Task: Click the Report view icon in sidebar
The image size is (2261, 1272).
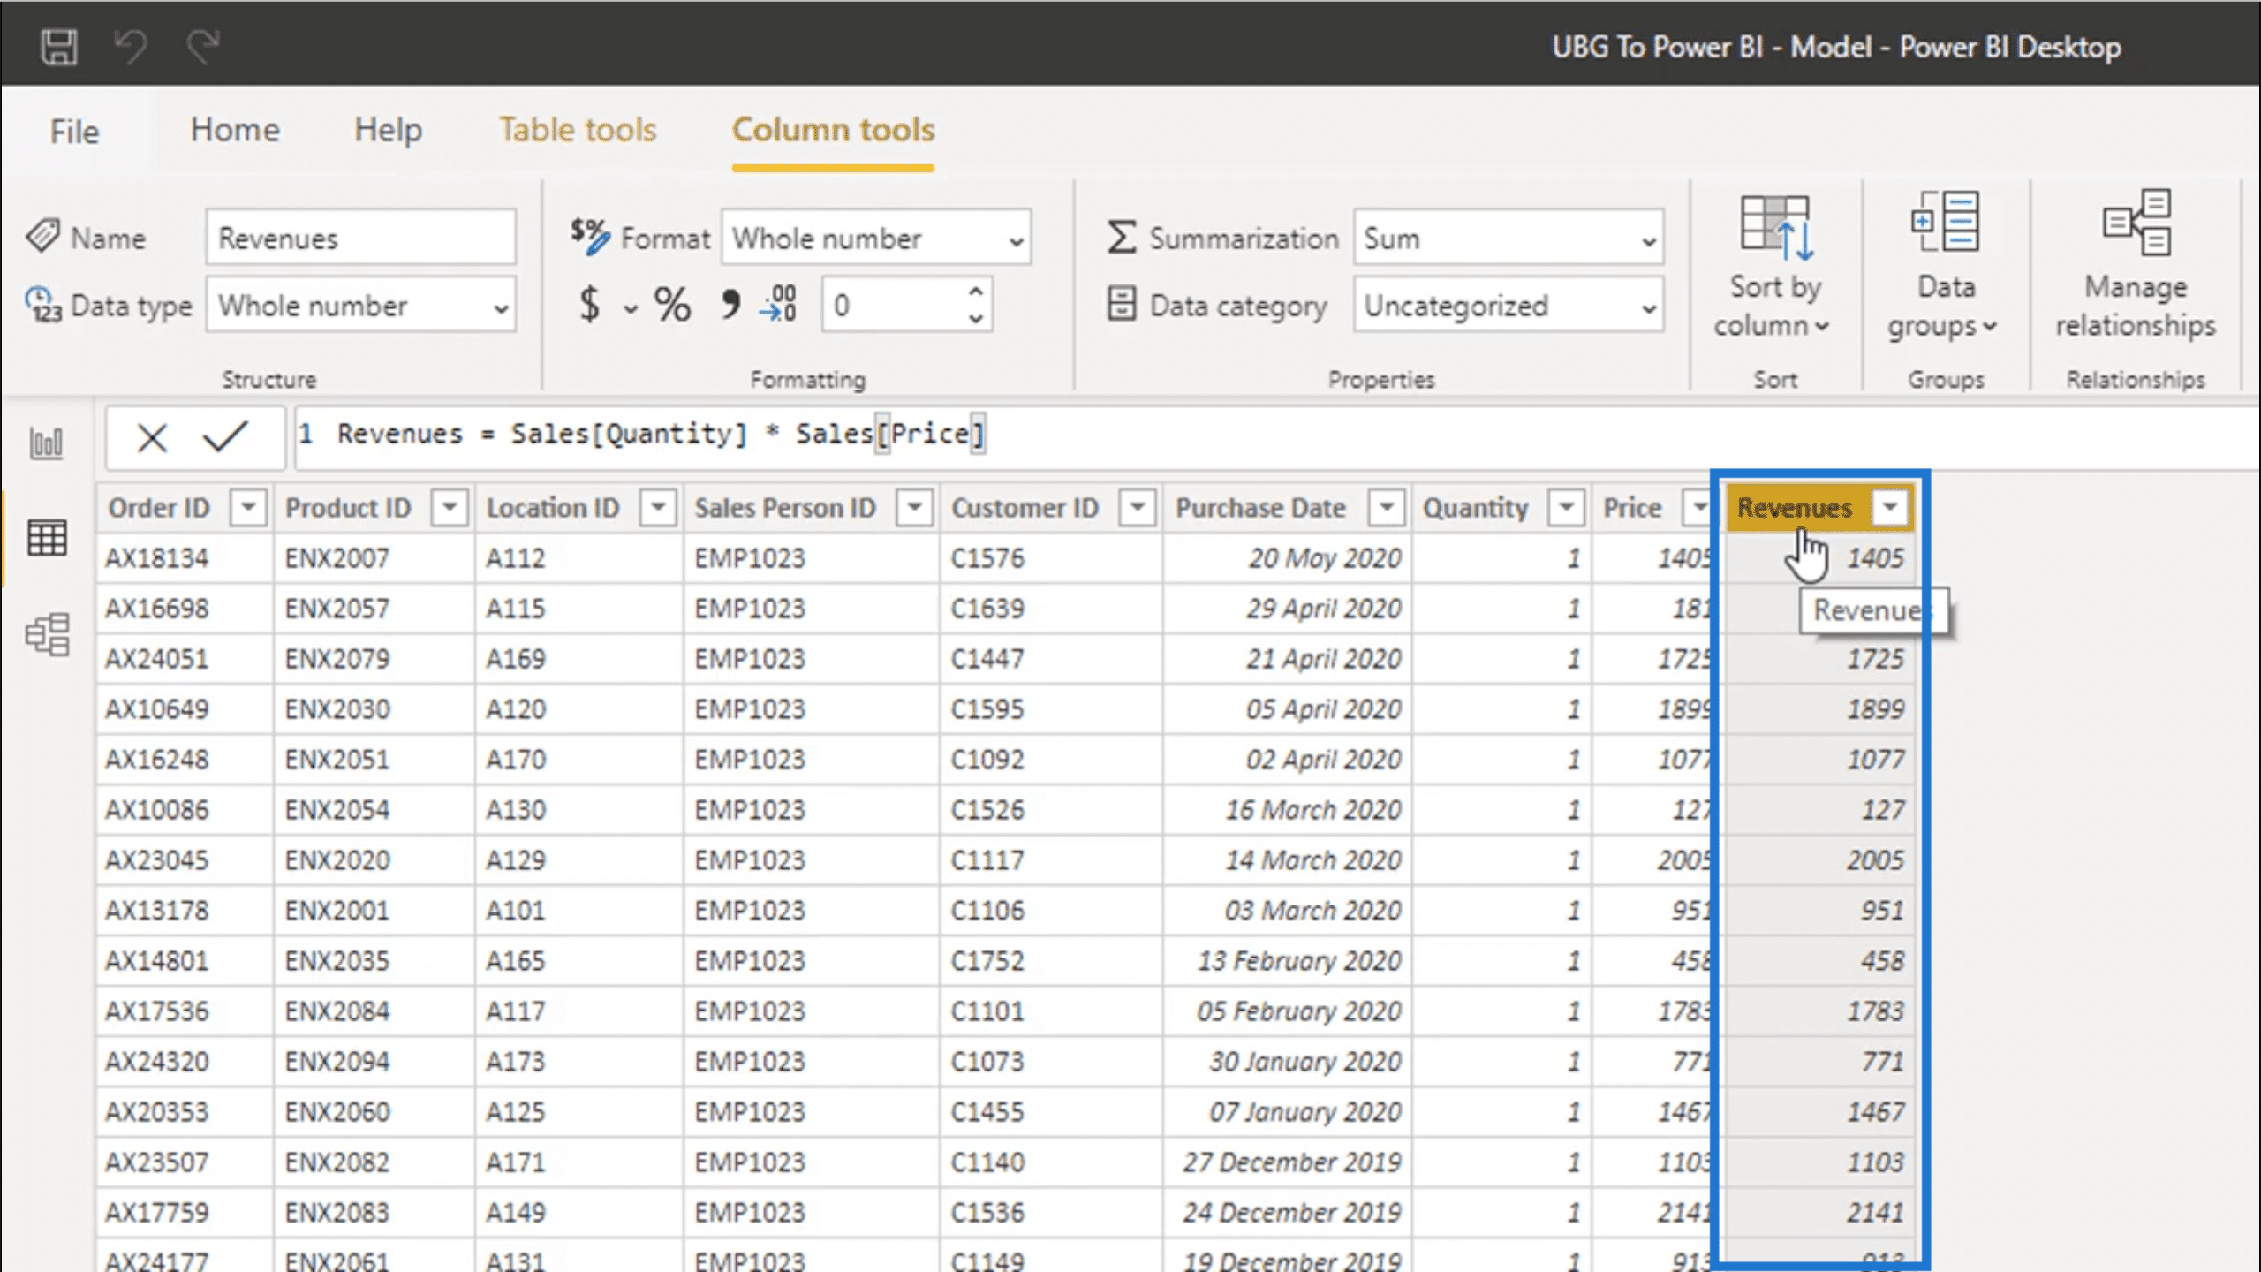Action: point(47,443)
